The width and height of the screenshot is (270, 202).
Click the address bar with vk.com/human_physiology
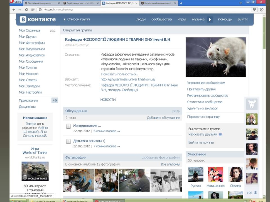144,10
